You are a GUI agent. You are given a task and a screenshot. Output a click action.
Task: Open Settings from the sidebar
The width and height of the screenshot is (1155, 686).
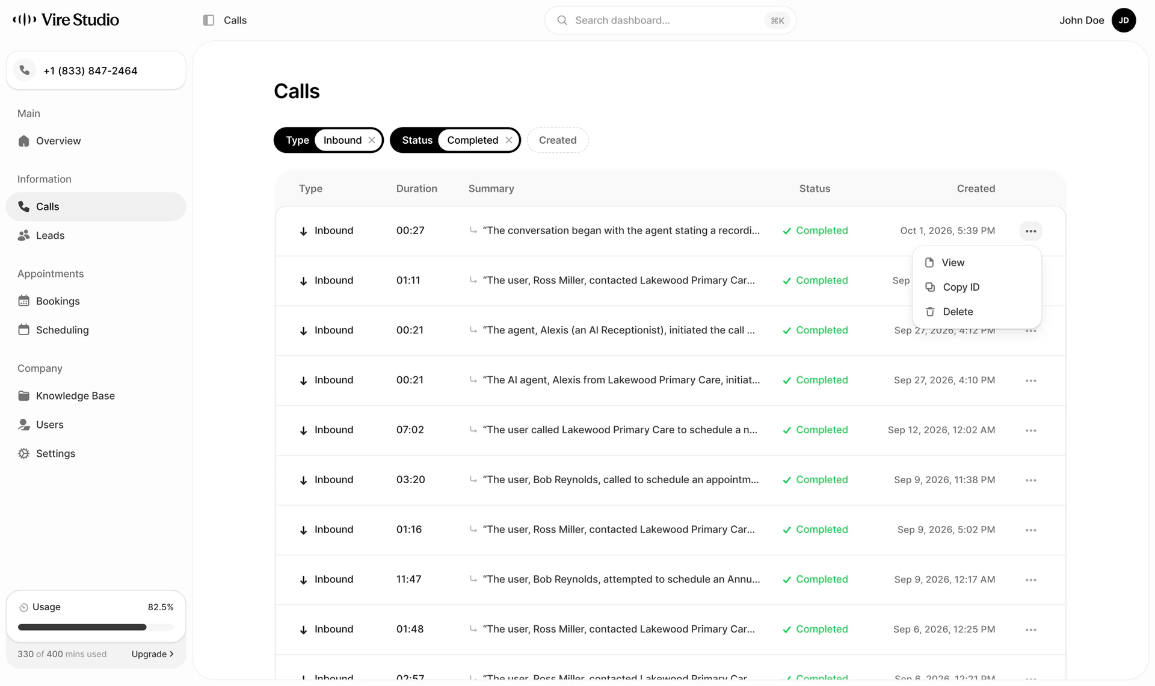tap(96, 453)
